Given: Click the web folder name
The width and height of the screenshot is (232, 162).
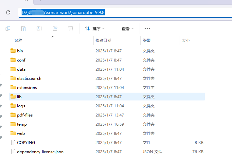Looking at the screenshot, I should coord(21,134).
